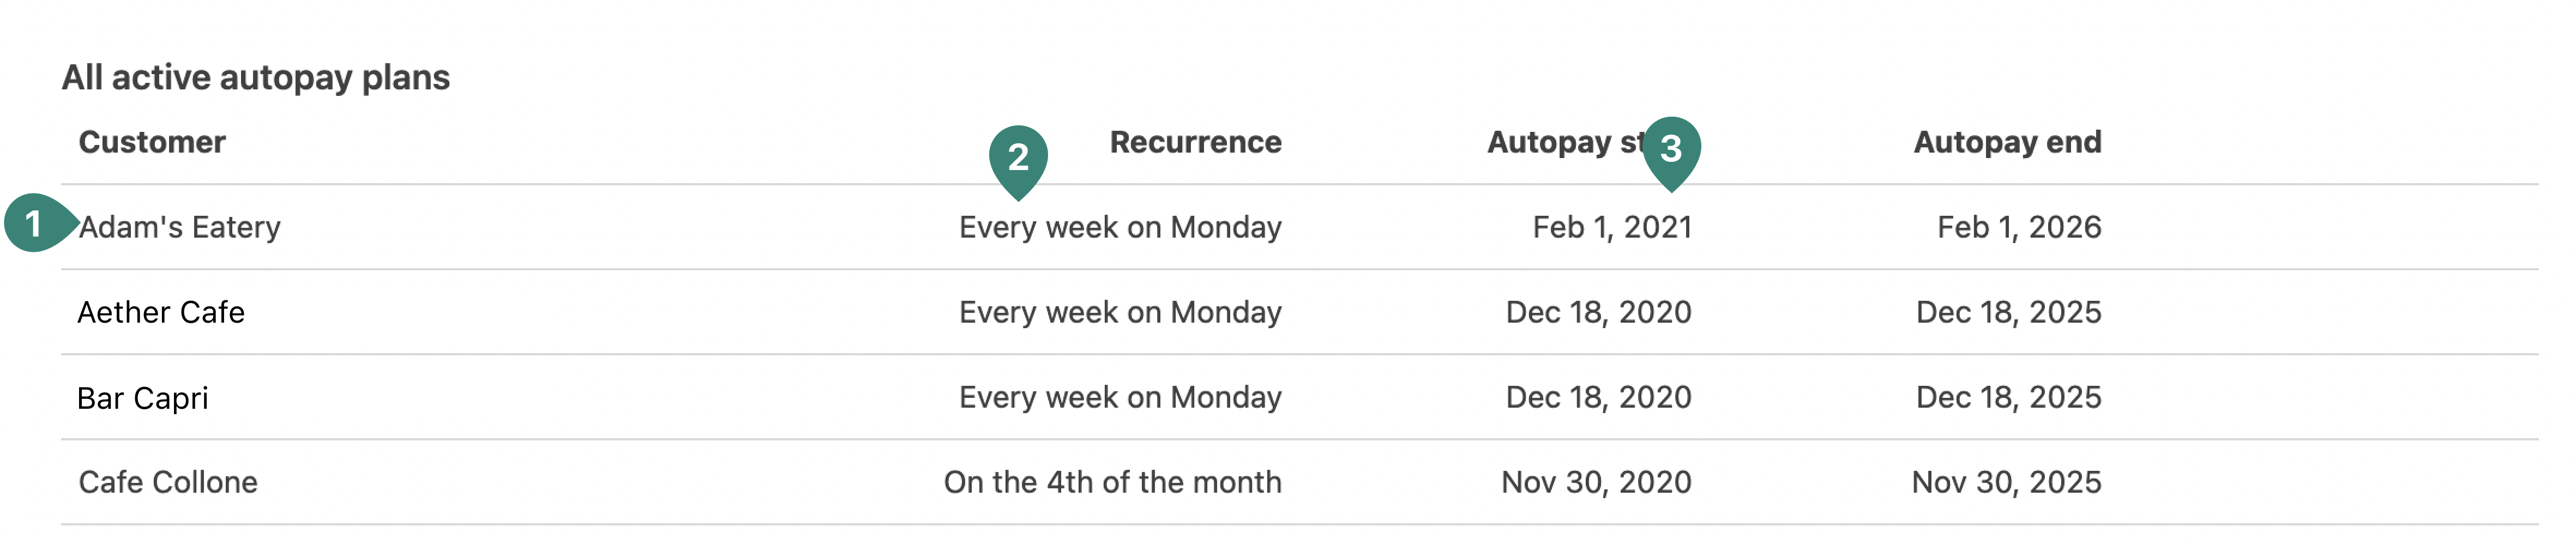Screen dimensions: 2576x545
Task: Select the Cafe Collone customer
Action: click(x=168, y=482)
